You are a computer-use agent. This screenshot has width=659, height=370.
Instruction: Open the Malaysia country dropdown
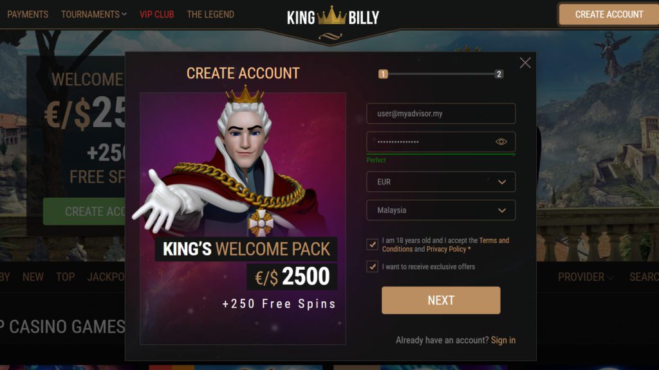coord(441,210)
